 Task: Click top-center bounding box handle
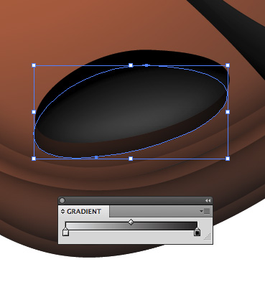pyautogui.click(x=131, y=65)
